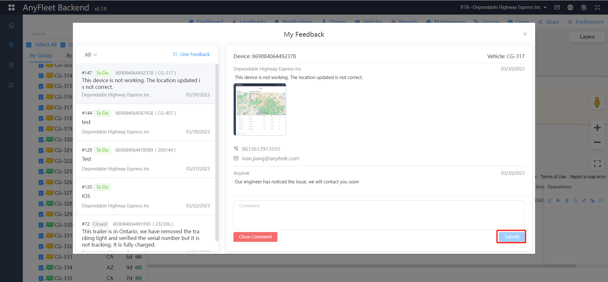Image resolution: width=608 pixels, height=282 pixels.
Task: Click the apps grid icon beside AnyFleet
Action: pos(11,7)
